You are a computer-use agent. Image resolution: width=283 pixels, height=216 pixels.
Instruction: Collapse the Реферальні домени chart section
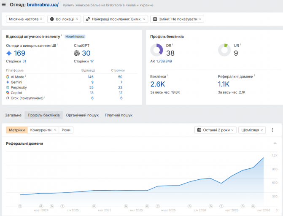click(275, 143)
